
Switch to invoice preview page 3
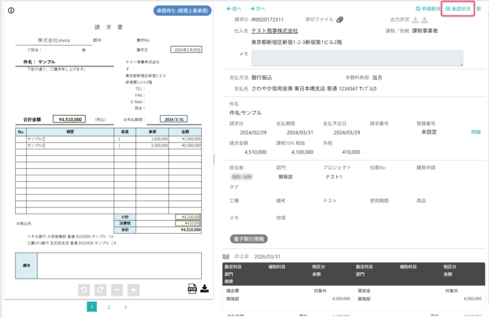125,307
